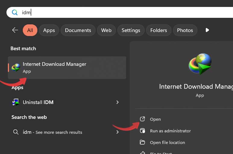Image resolution: width=233 pixels, height=154 pixels.
Task: Click the search magnifier icon in search box
Action: point(14,12)
